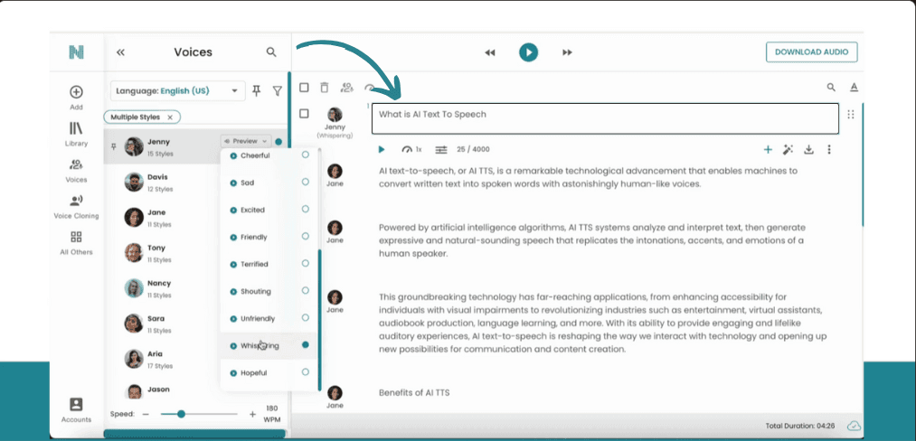Click the pin icon beside language selector
The height and width of the screenshot is (441, 916).
(x=257, y=90)
